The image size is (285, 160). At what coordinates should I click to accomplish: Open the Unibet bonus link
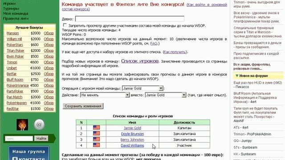point(12,68)
